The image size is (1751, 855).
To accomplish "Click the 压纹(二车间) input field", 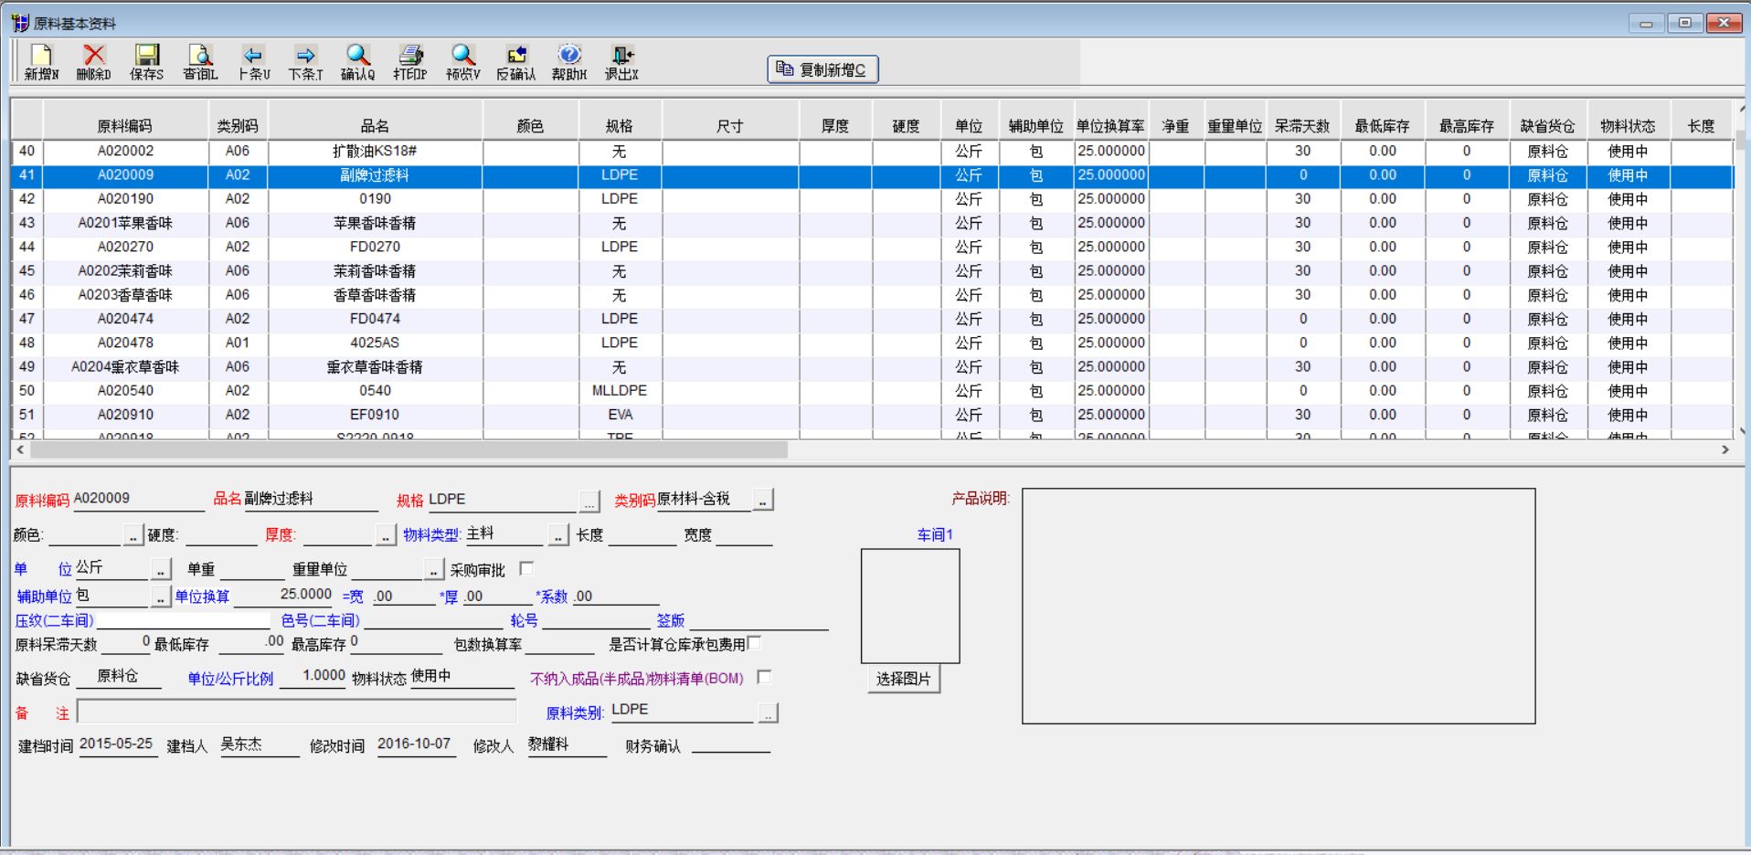I will pos(183,619).
